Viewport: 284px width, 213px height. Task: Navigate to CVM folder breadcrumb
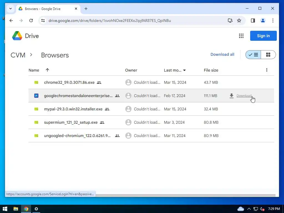tap(18, 55)
